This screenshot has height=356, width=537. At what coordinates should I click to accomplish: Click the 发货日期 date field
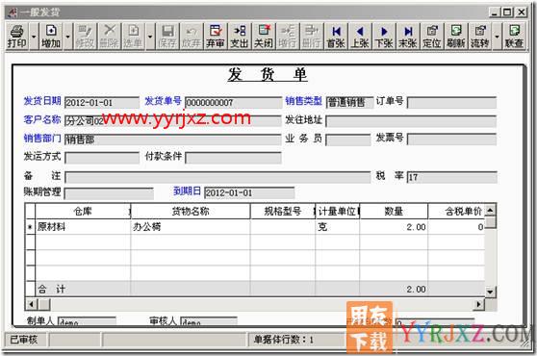pyautogui.click(x=102, y=102)
